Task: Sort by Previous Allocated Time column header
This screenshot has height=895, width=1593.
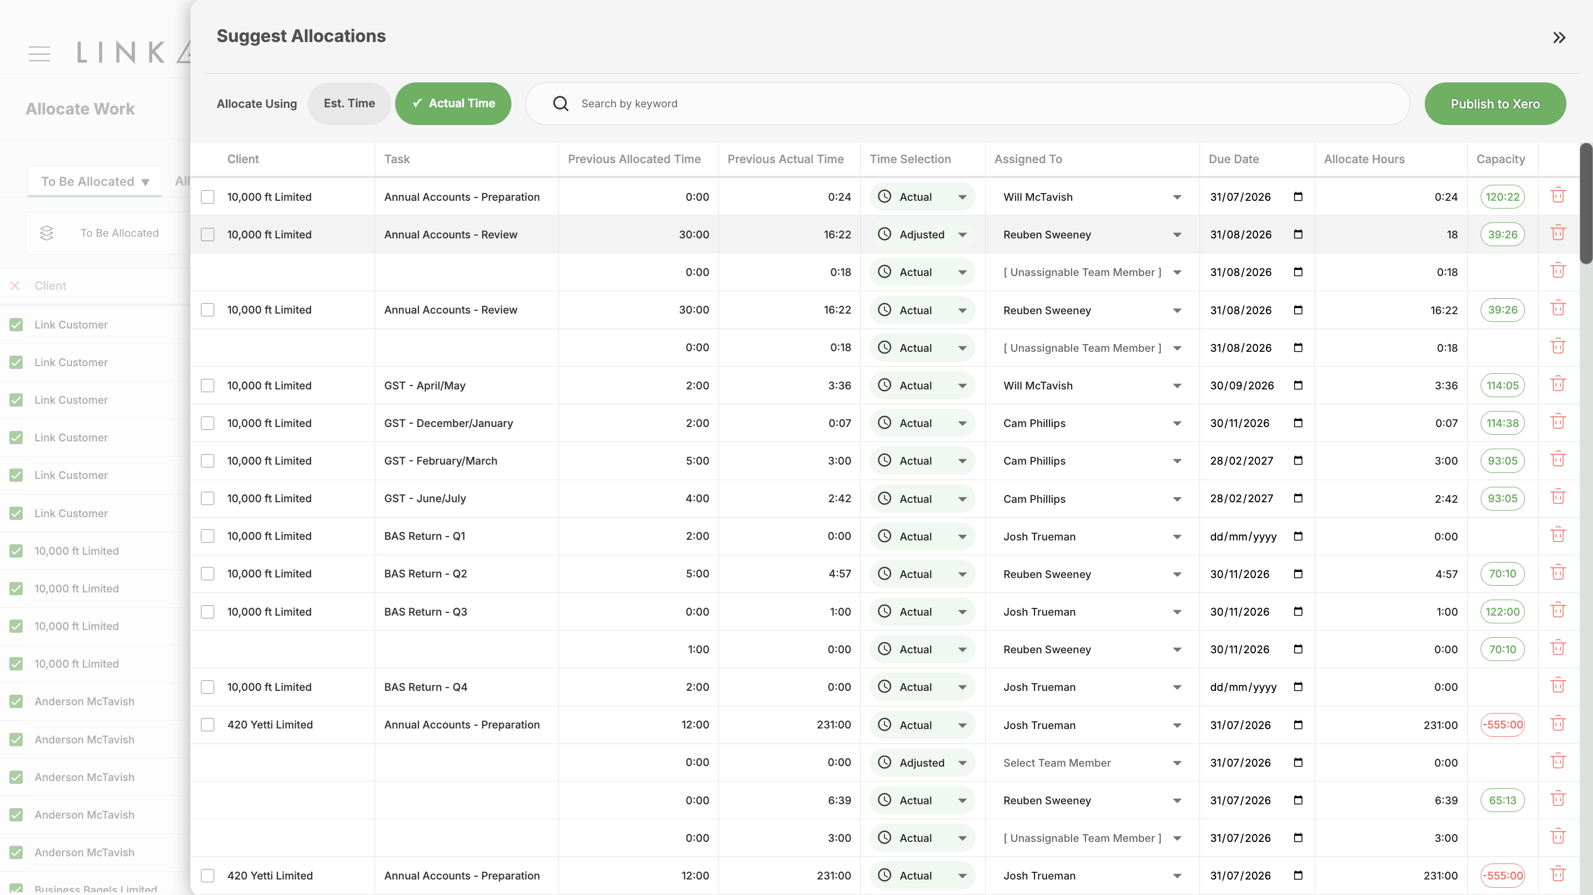Action: [634, 159]
